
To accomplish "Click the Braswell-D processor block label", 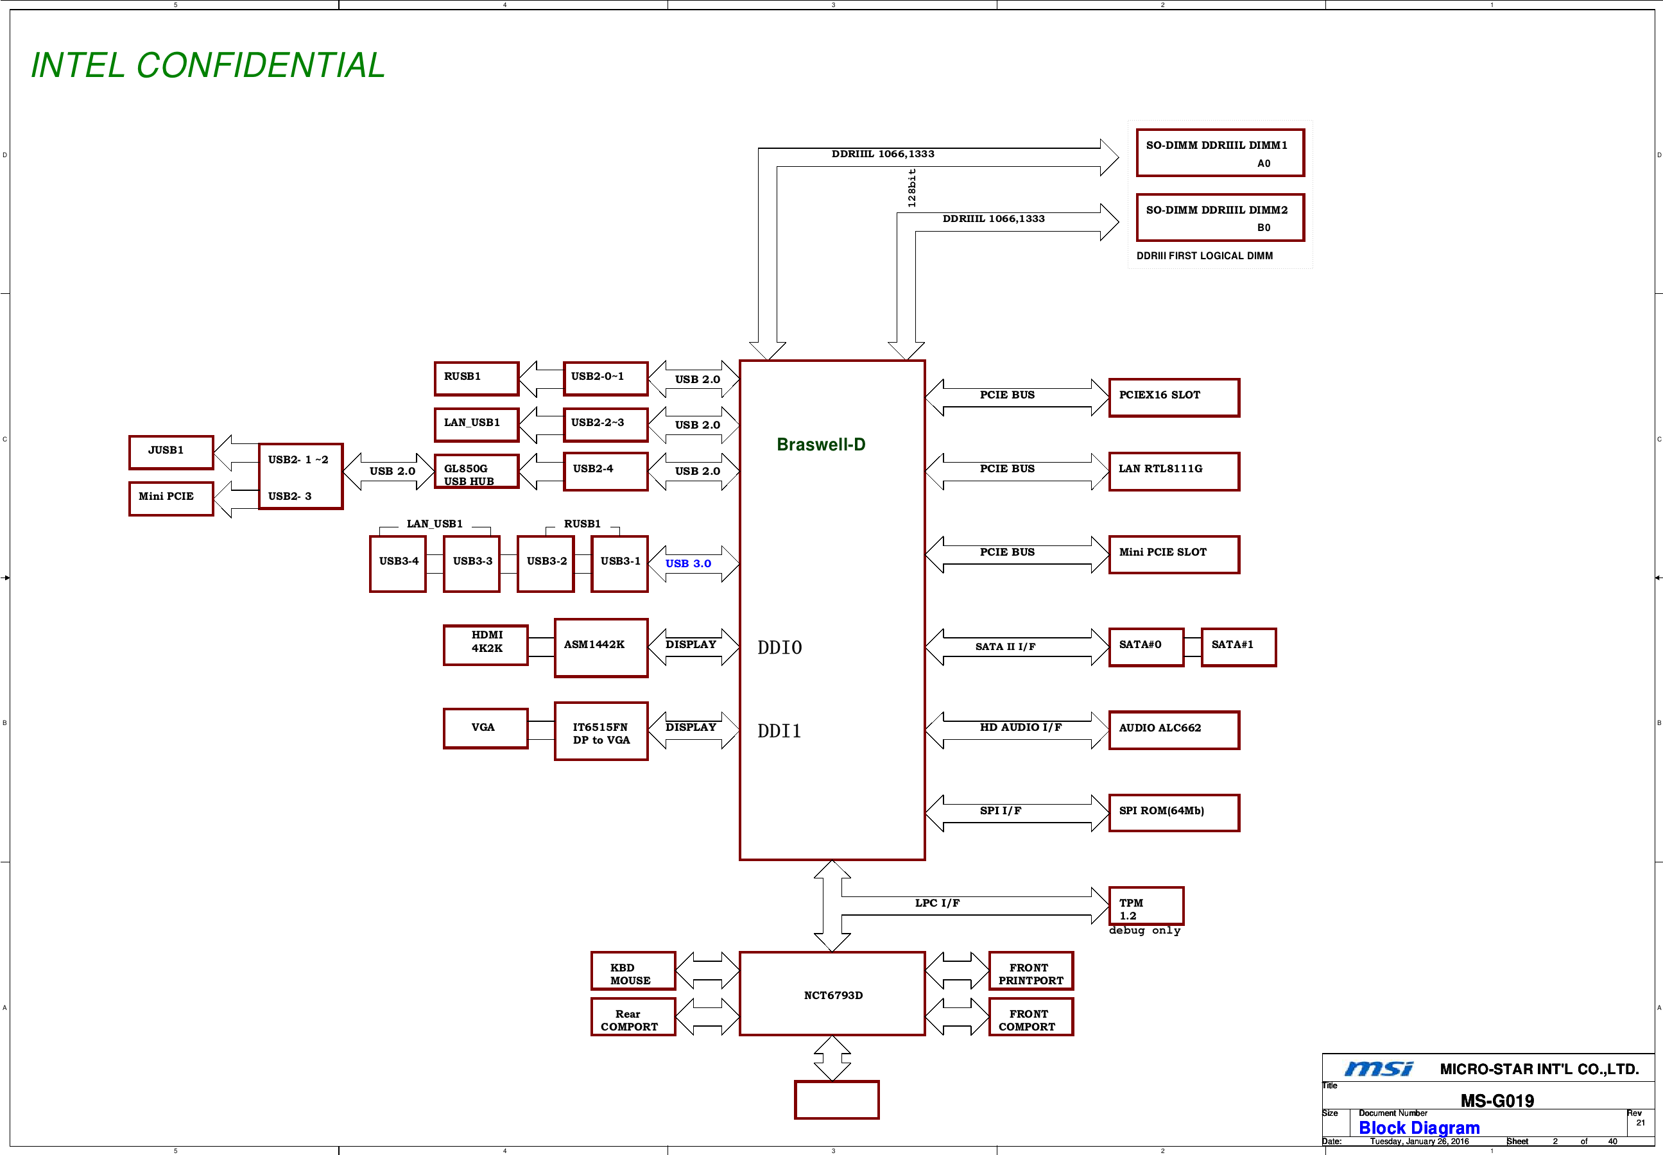I will coord(821,444).
